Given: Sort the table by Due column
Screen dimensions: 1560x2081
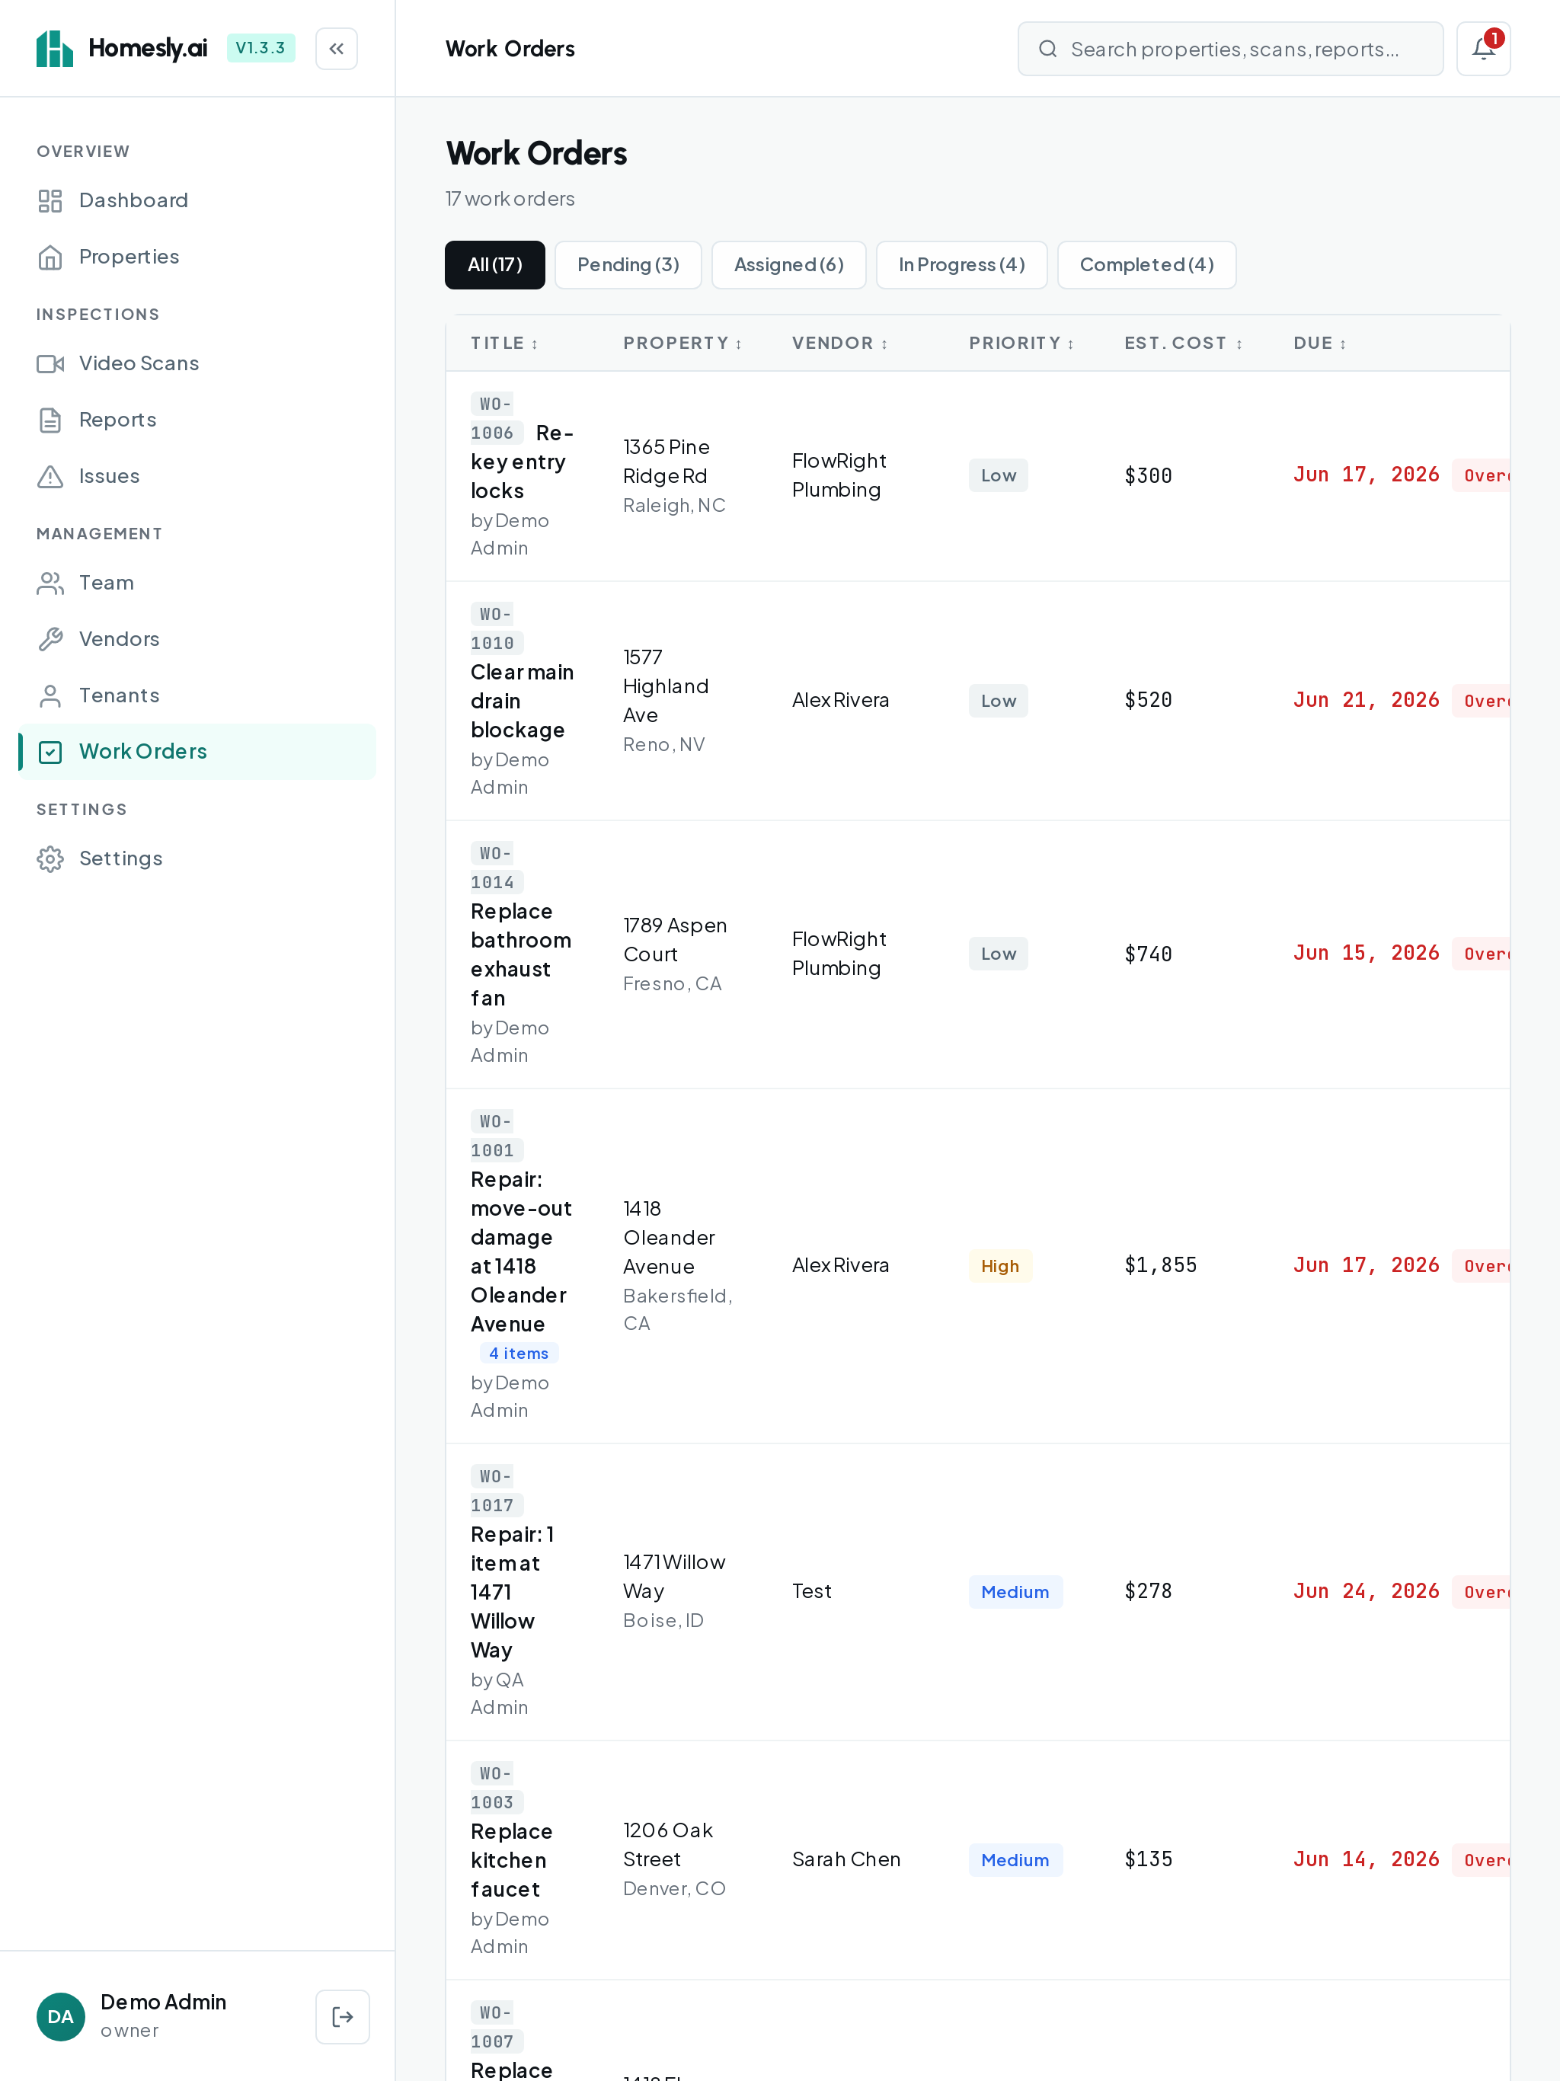Looking at the screenshot, I should tap(1319, 344).
